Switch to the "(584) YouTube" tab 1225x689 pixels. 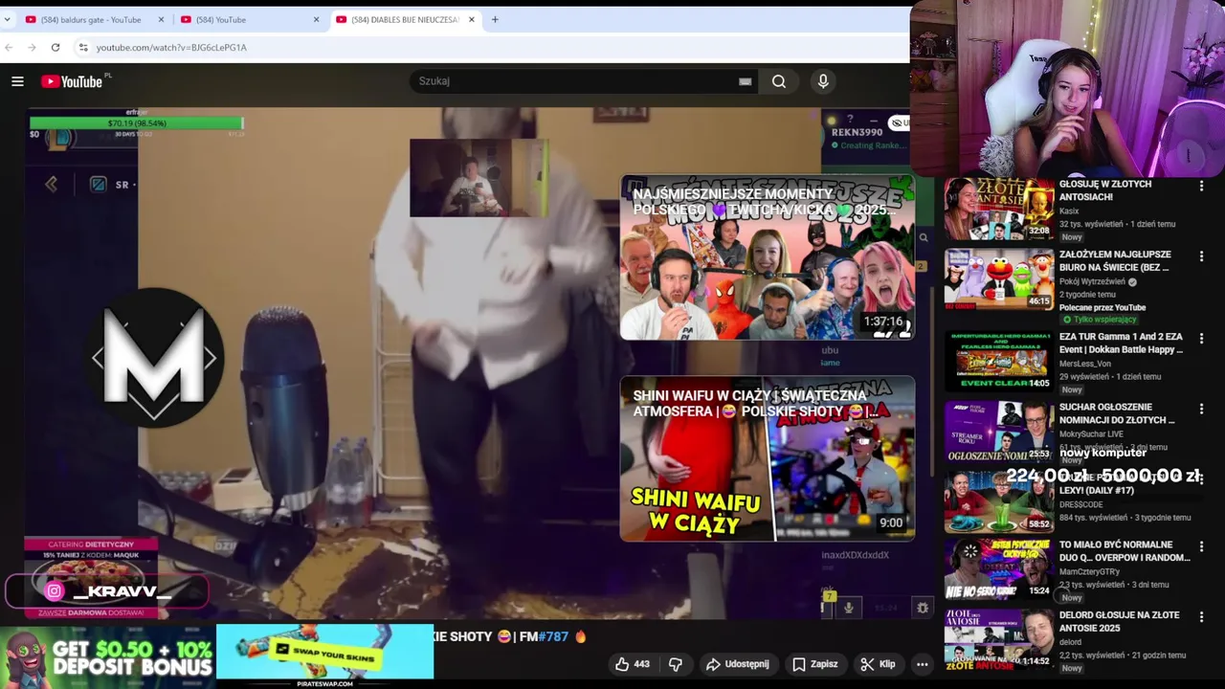point(248,19)
